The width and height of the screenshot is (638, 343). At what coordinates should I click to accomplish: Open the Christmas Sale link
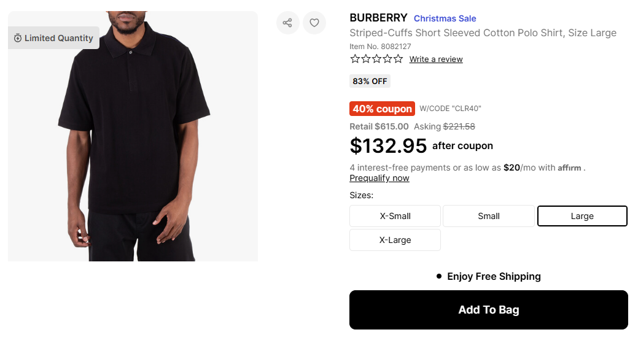point(445,18)
